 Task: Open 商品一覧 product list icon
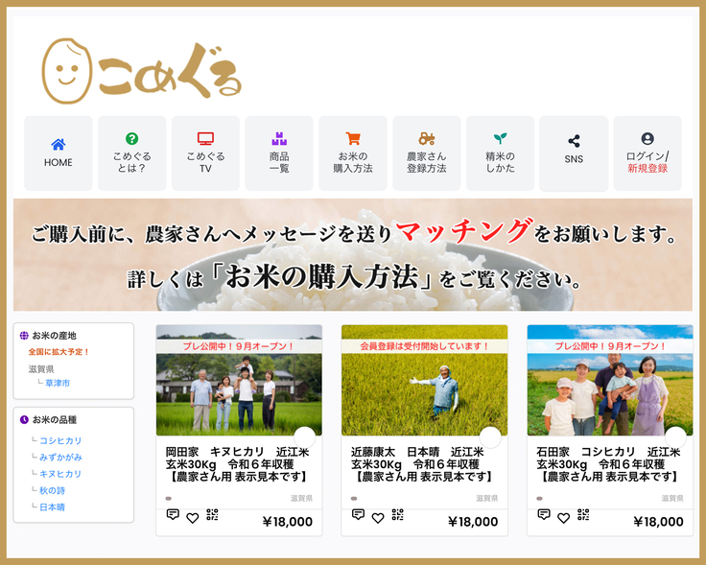[x=279, y=139]
